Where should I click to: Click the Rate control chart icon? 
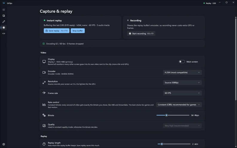[44, 104]
